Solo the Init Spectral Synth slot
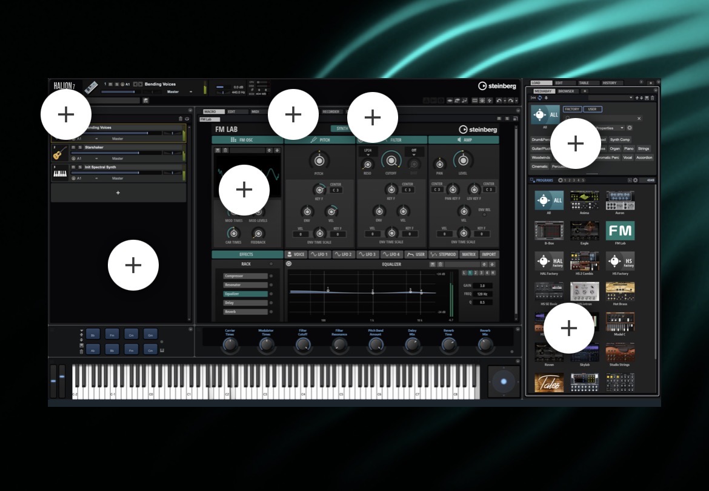The image size is (709, 491). tap(80, 167)
